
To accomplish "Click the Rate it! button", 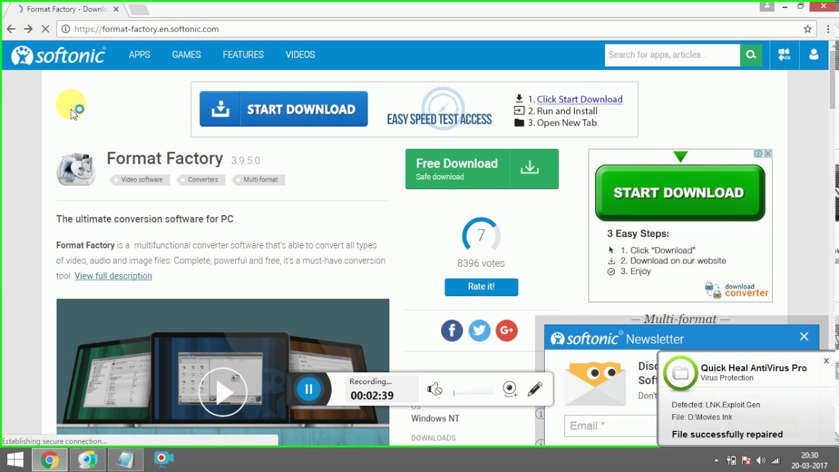I will [481, 286].
